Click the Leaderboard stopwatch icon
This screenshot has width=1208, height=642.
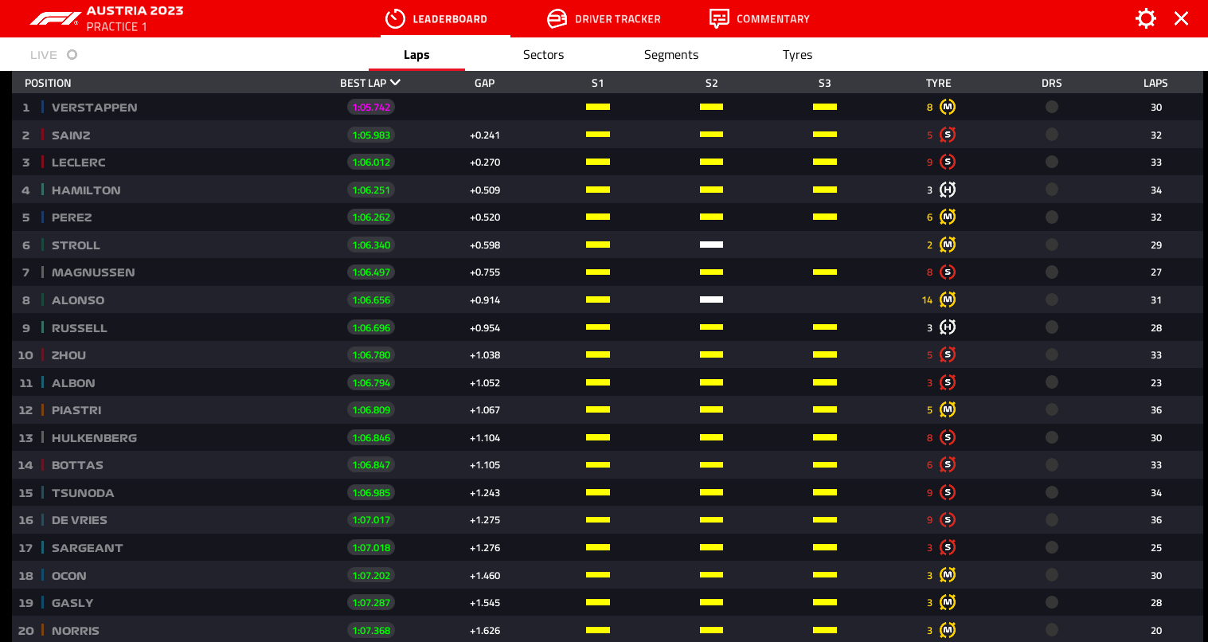click(395, 18)
